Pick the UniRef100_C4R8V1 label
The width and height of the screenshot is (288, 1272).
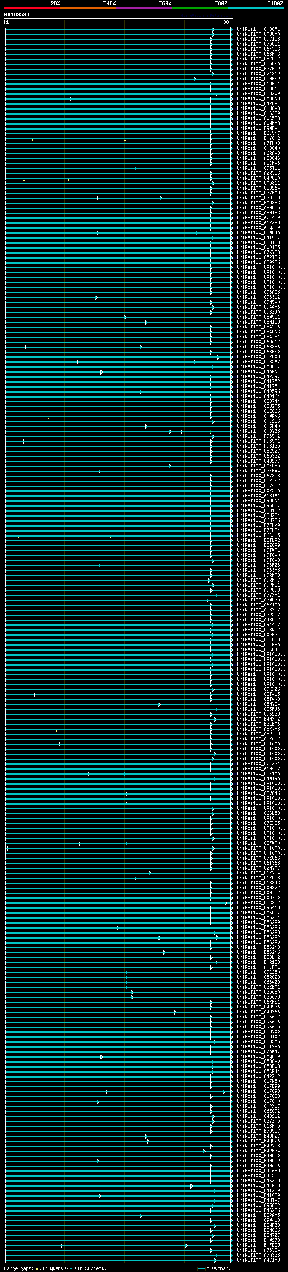pos(258,104)
